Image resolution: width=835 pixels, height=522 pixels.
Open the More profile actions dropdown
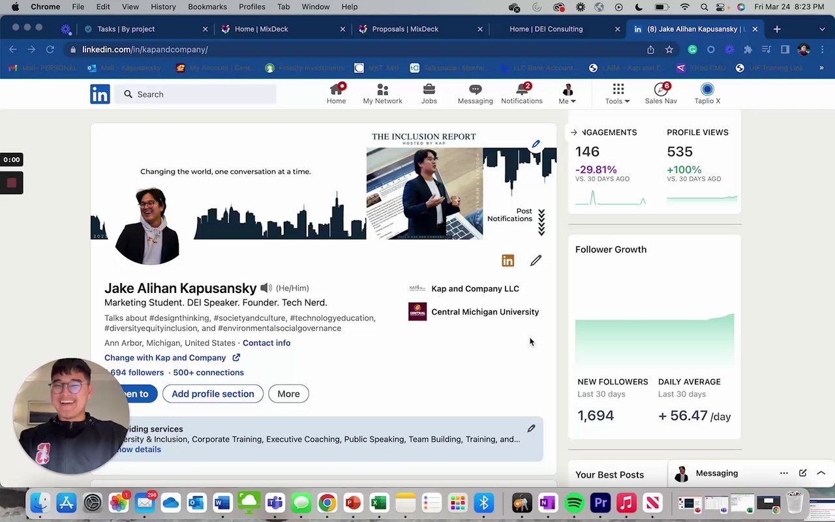(288, 393)
